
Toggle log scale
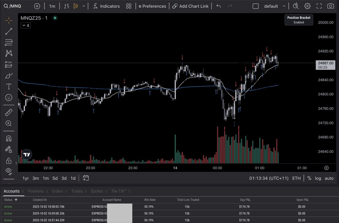coord(318,178)
